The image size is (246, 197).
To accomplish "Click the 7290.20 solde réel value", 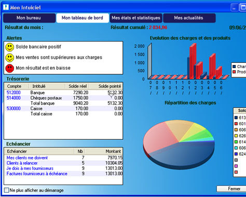I will (80, 93).
